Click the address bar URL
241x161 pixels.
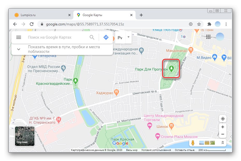click(x=85, y=24)
